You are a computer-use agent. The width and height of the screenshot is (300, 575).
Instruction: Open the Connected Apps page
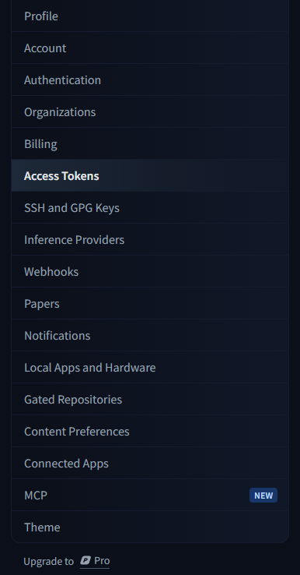tap(150, 463)
